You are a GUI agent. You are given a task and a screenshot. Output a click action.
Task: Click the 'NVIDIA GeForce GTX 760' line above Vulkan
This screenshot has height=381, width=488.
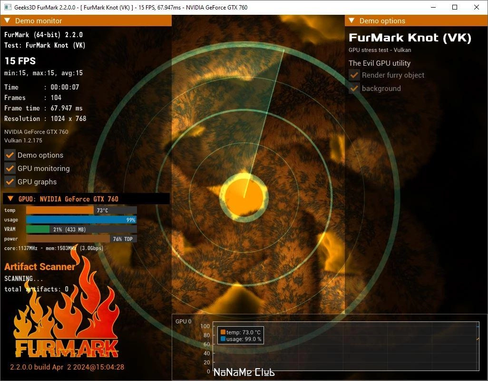[36, 132]
